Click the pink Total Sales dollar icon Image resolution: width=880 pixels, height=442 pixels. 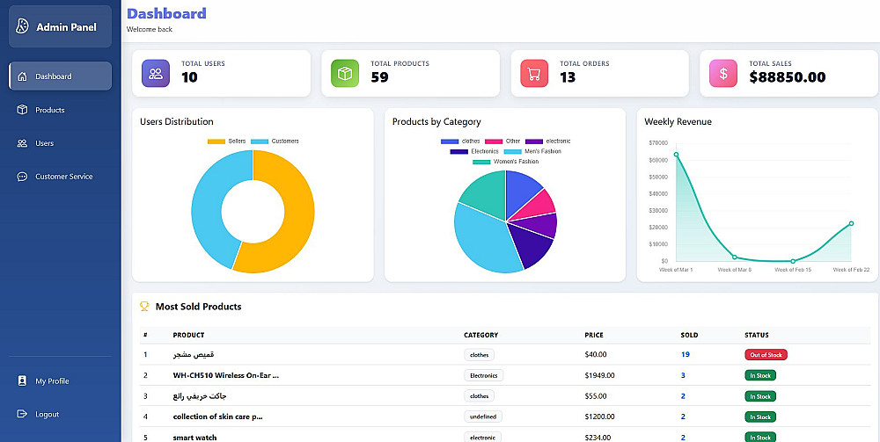point(723,74)
